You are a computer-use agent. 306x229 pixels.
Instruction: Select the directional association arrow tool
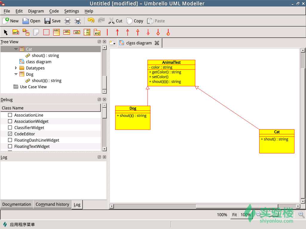117,32
